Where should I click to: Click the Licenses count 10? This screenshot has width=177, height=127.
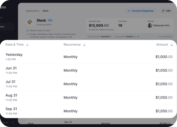[x=120, y=26]
